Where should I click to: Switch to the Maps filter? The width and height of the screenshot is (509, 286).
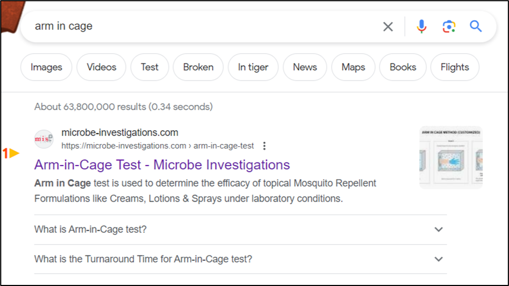[x=353, y=67]
